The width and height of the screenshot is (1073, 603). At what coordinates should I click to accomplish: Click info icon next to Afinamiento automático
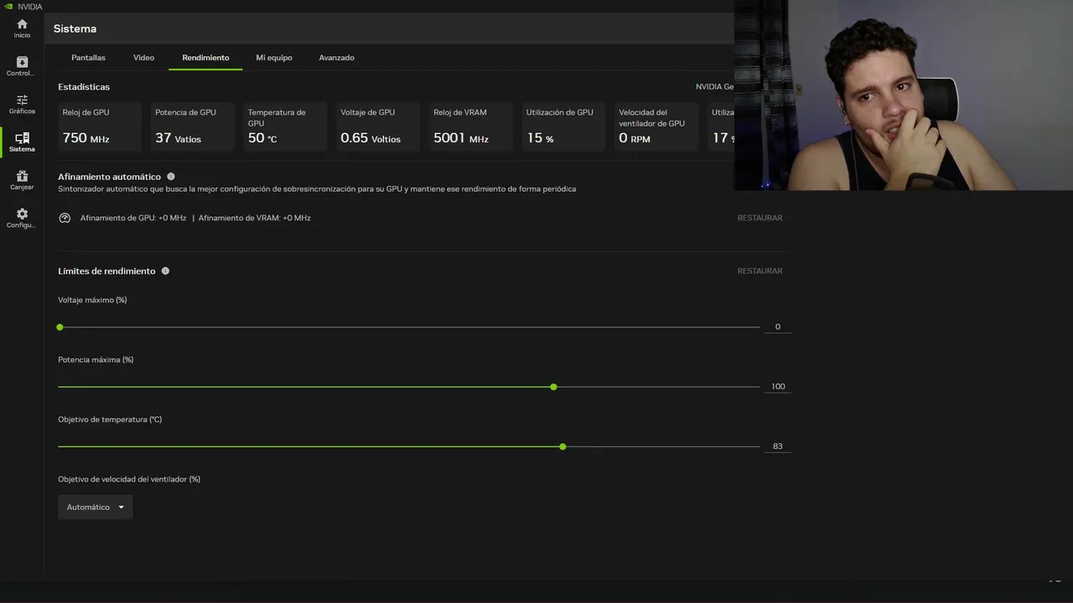pyautogui.click(x=171, y=177)
